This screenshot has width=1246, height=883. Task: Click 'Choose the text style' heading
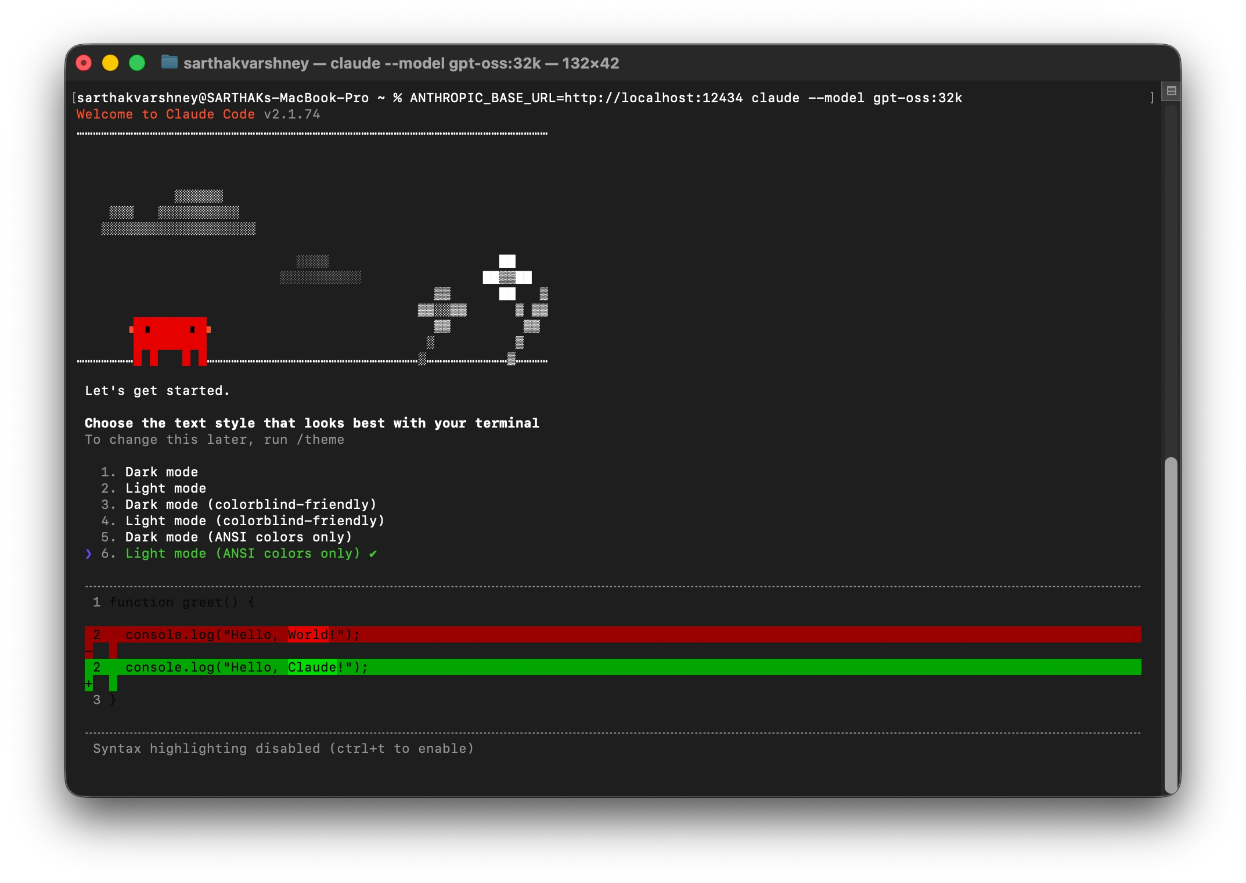312,423
